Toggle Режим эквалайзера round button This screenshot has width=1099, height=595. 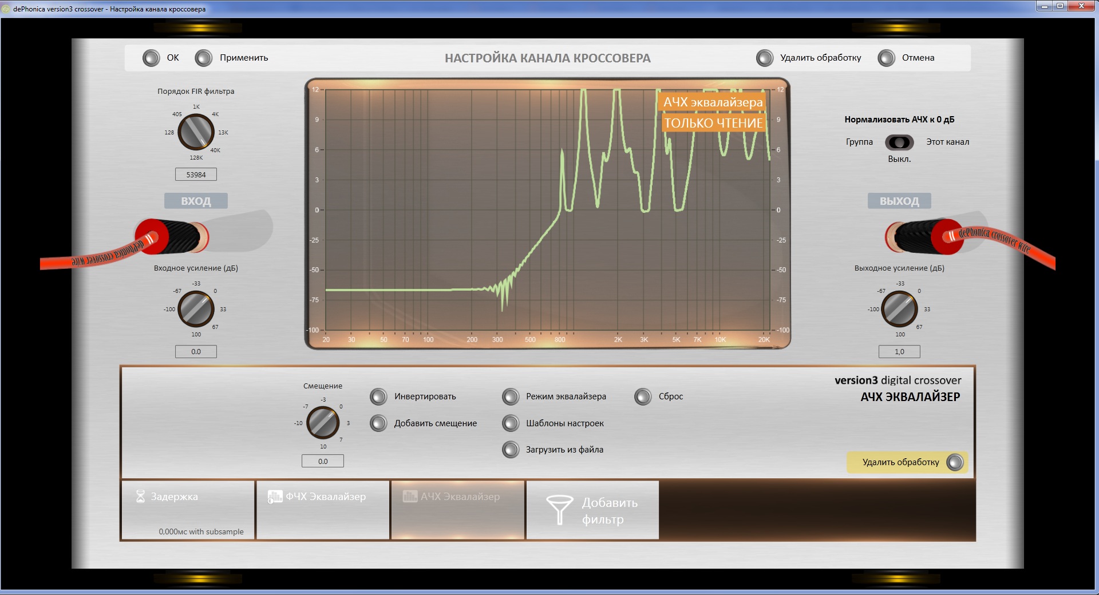(511, 396)
